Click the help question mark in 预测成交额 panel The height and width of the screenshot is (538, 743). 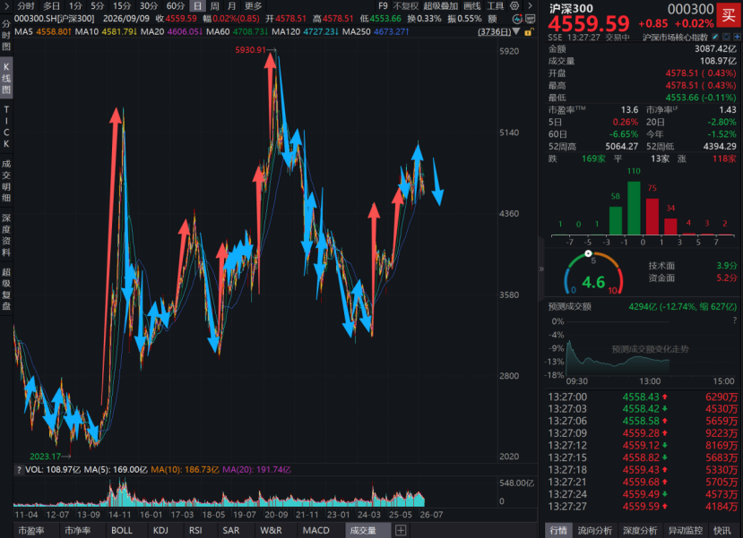pyautogui.click(x=735, y=320)
